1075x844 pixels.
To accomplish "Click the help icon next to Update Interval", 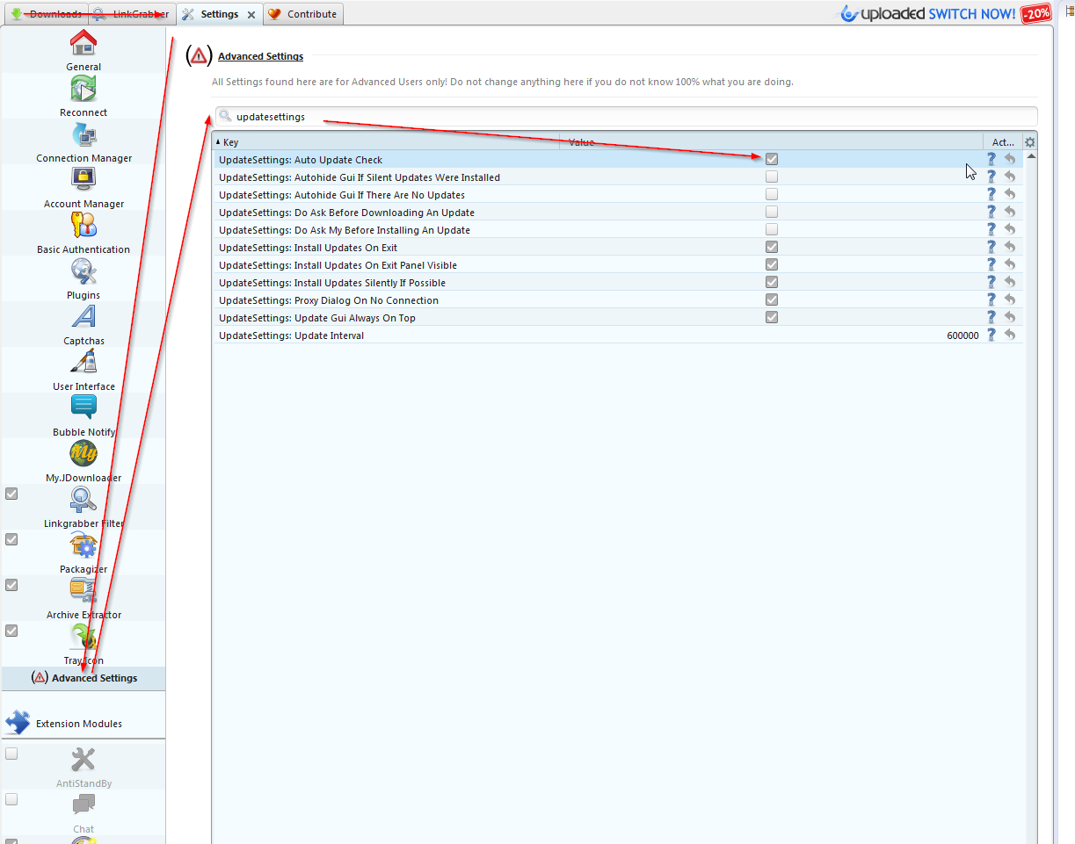I will coord(993,335).
